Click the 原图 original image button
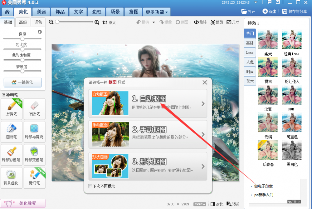Viewport: 312px width, 209px height. 182,22
